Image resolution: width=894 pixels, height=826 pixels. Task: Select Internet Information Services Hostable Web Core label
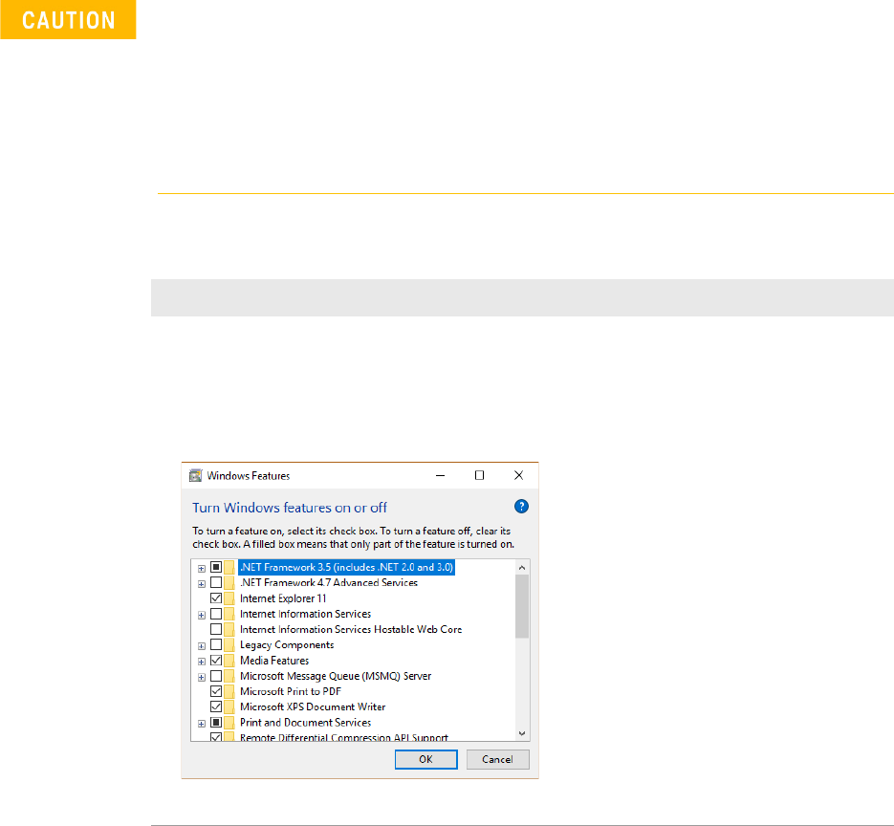pyautogui.click(x=351, y=629)
